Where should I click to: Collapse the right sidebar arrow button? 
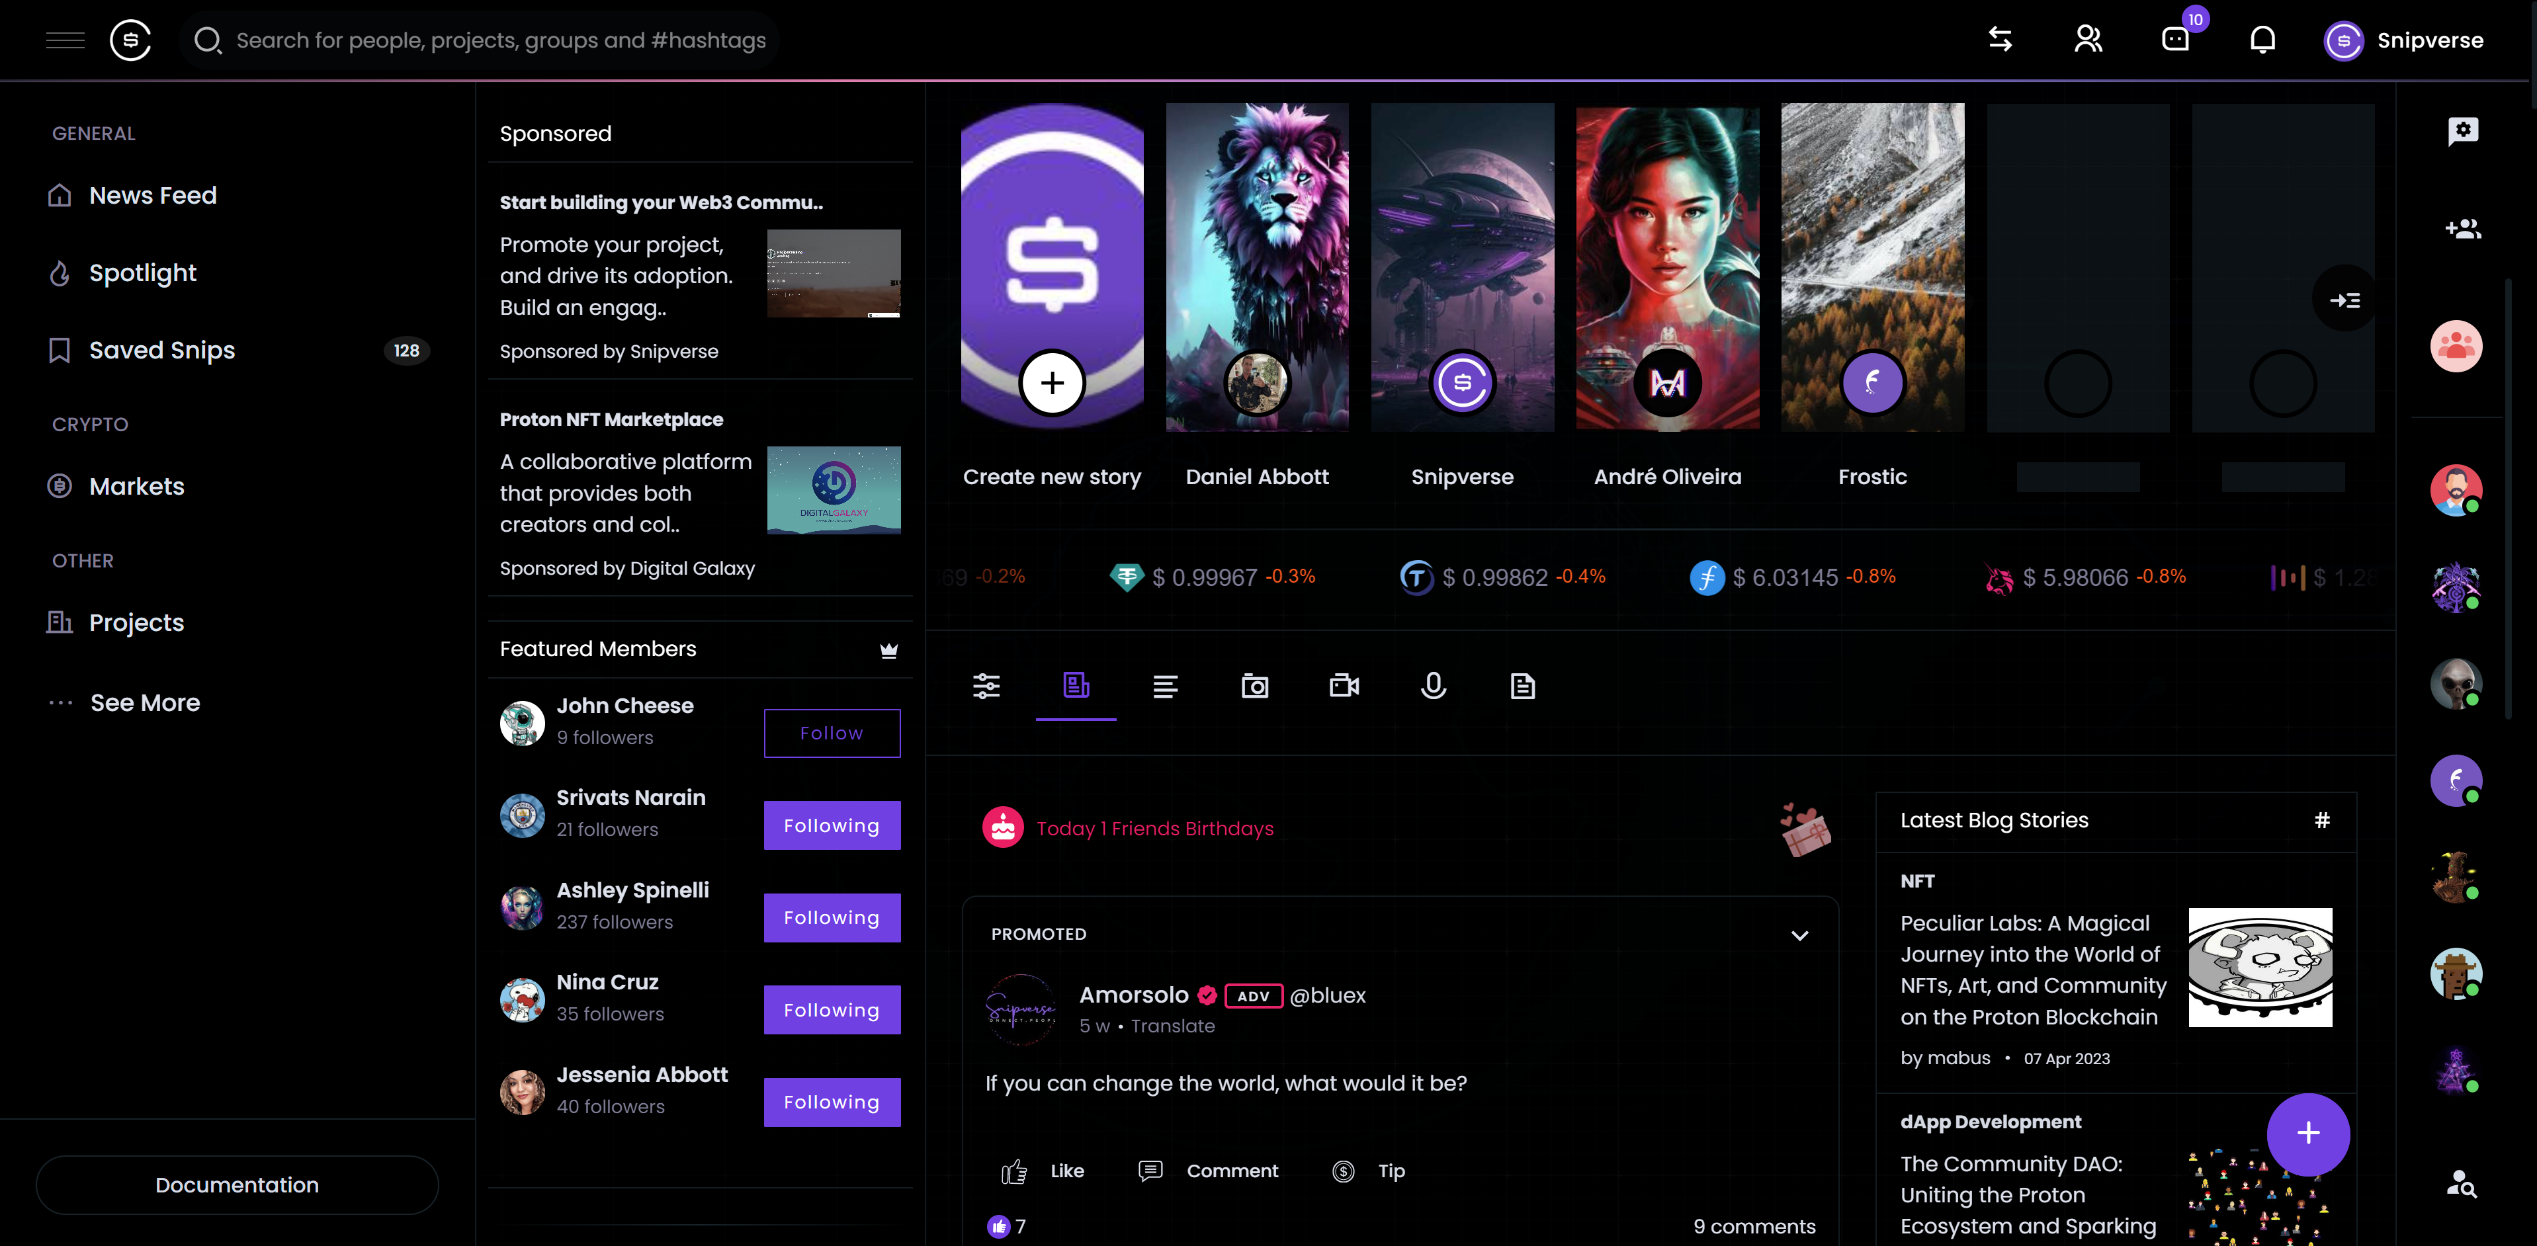pos(2345,300)
